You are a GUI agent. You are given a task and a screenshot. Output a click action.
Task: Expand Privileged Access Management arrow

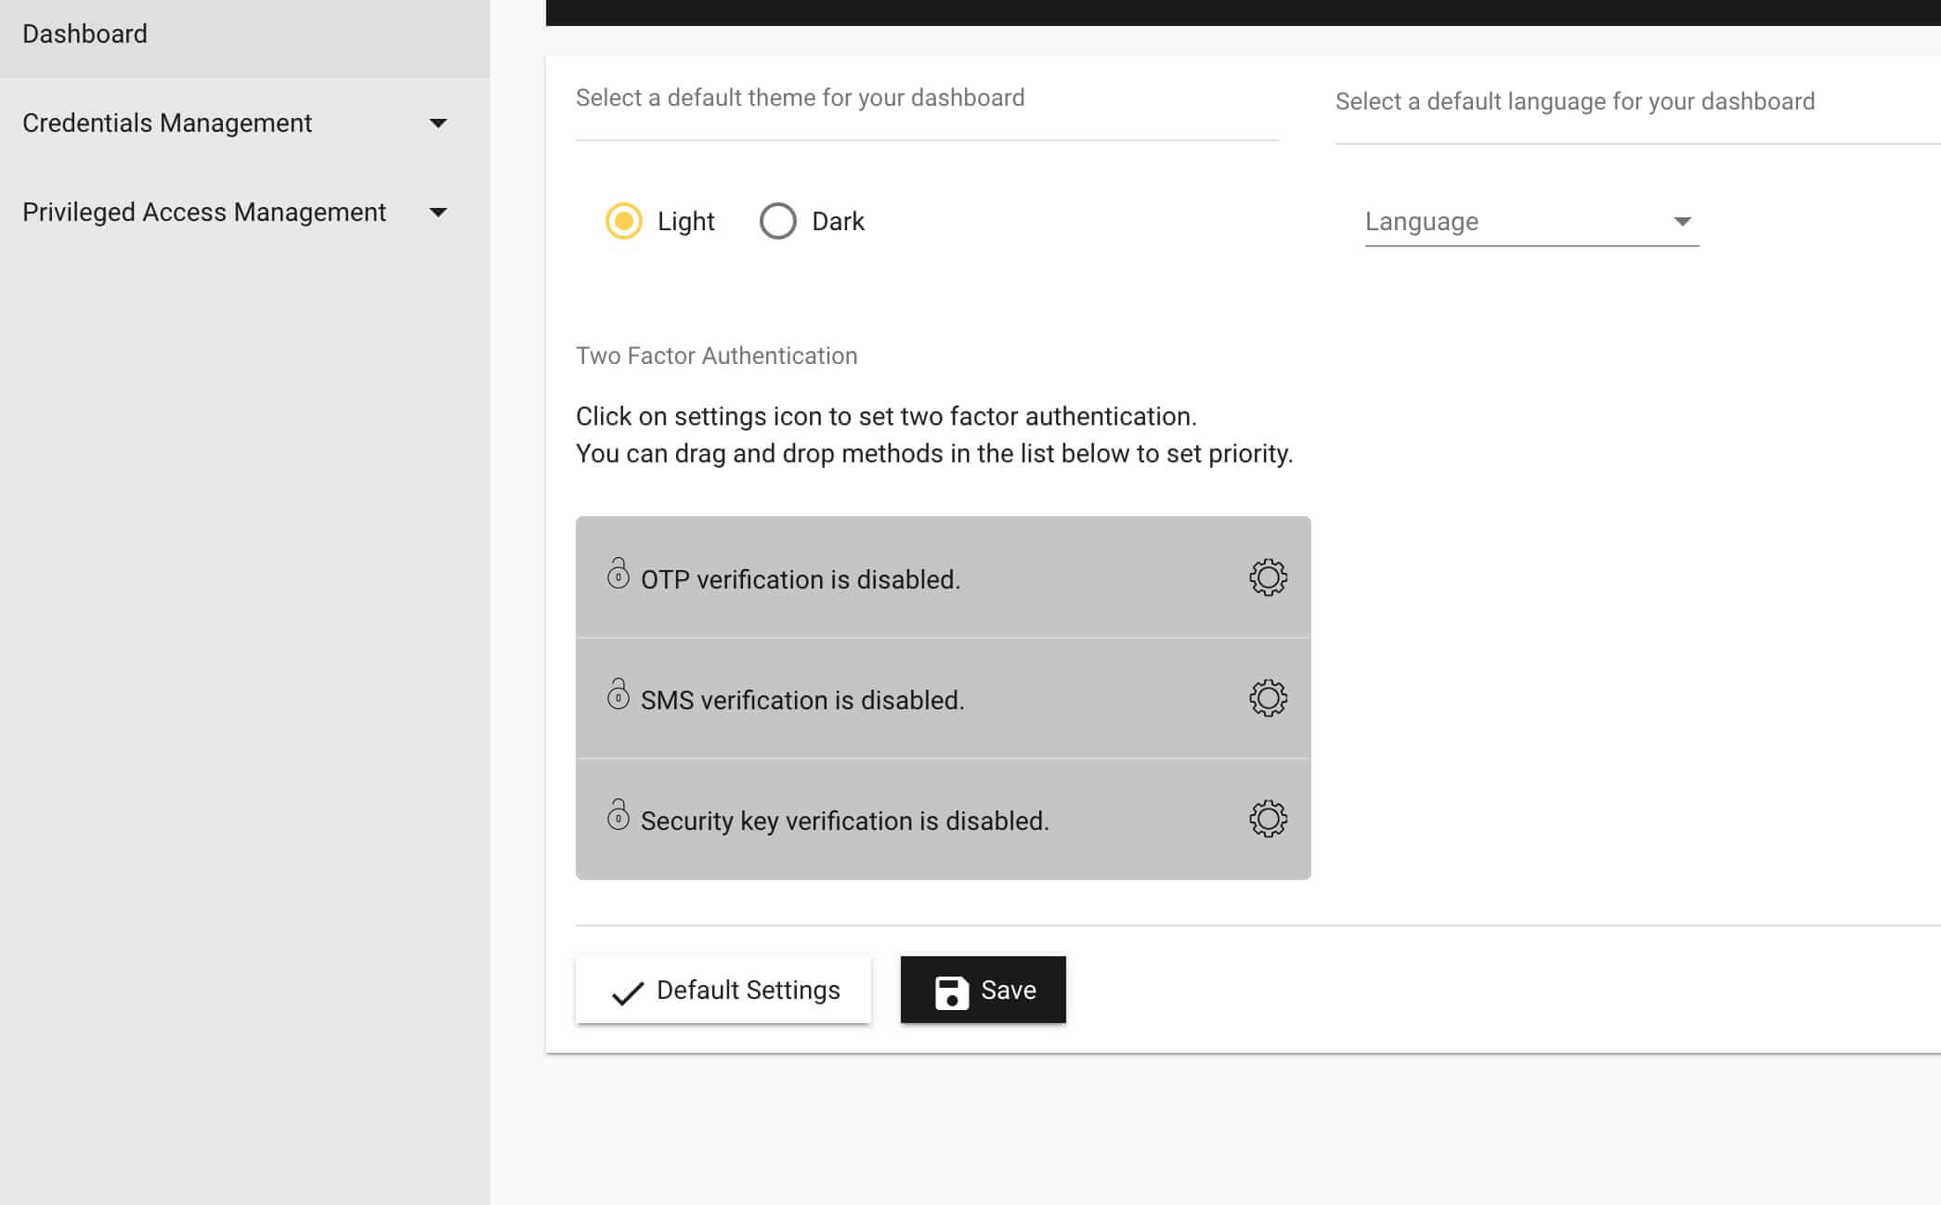click(x=438, y=213)
